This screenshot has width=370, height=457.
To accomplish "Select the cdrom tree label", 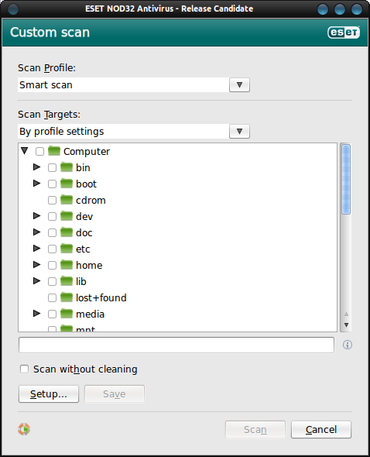I will point(91,201).
